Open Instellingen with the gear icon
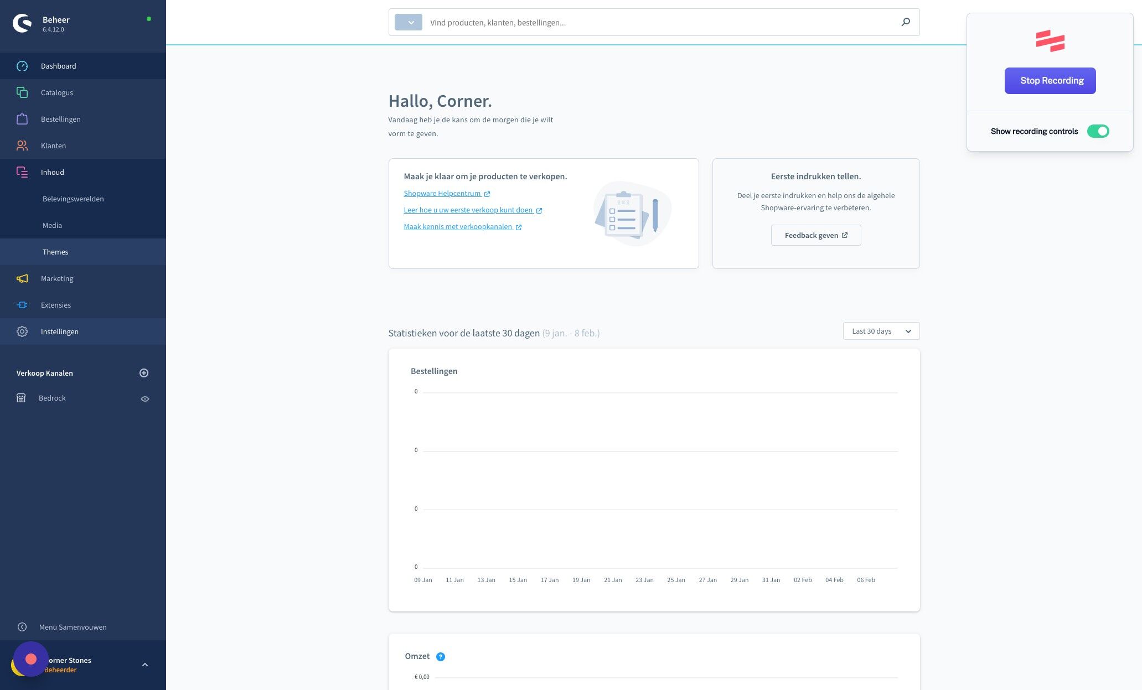This screenshot has width=1142, height=690. point(22,331)
